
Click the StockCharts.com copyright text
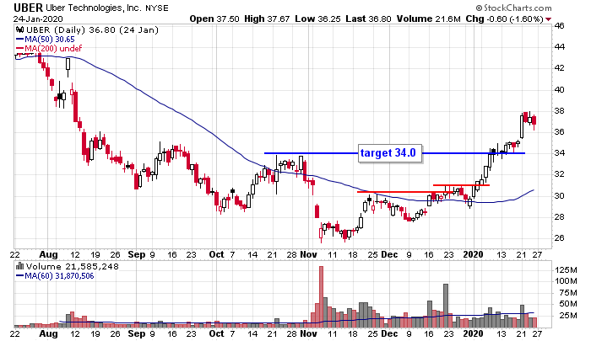point(513,8)
